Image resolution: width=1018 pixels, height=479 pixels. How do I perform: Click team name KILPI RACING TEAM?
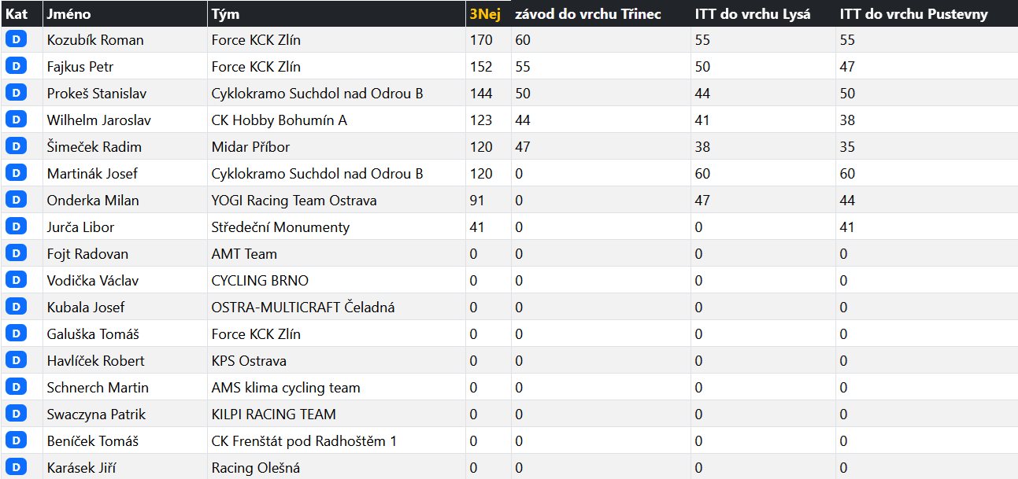pos(273,415)
